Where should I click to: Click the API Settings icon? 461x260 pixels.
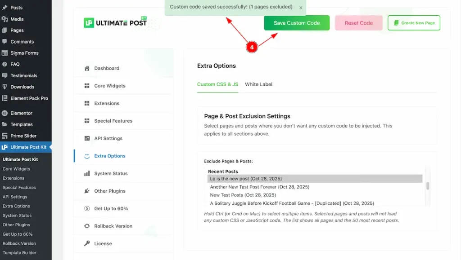pos(87,138)
